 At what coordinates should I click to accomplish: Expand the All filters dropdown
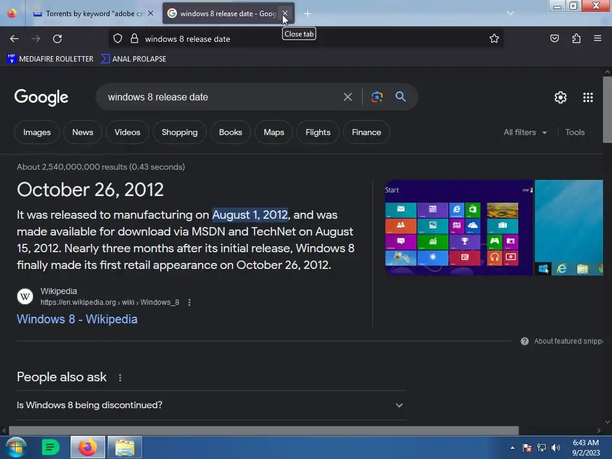pos(525,132)
